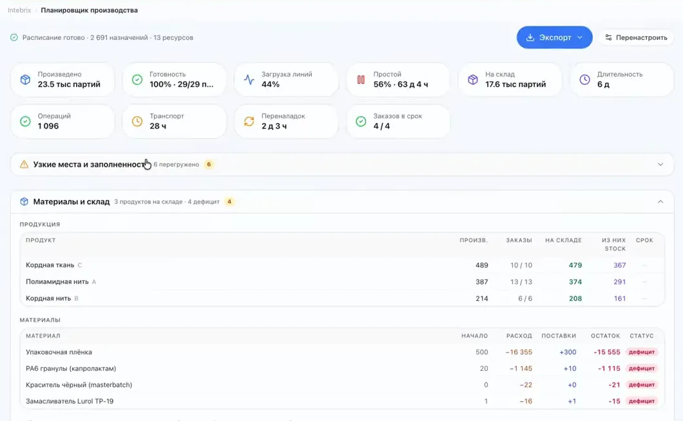Click the checkmark icon on Операций card
This screenshot has width=683, height=421.
pyautogui.click(x=25, y=121)
